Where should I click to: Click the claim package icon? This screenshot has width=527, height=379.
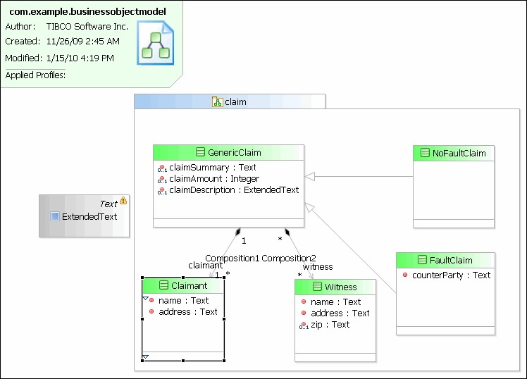[218, 102]
